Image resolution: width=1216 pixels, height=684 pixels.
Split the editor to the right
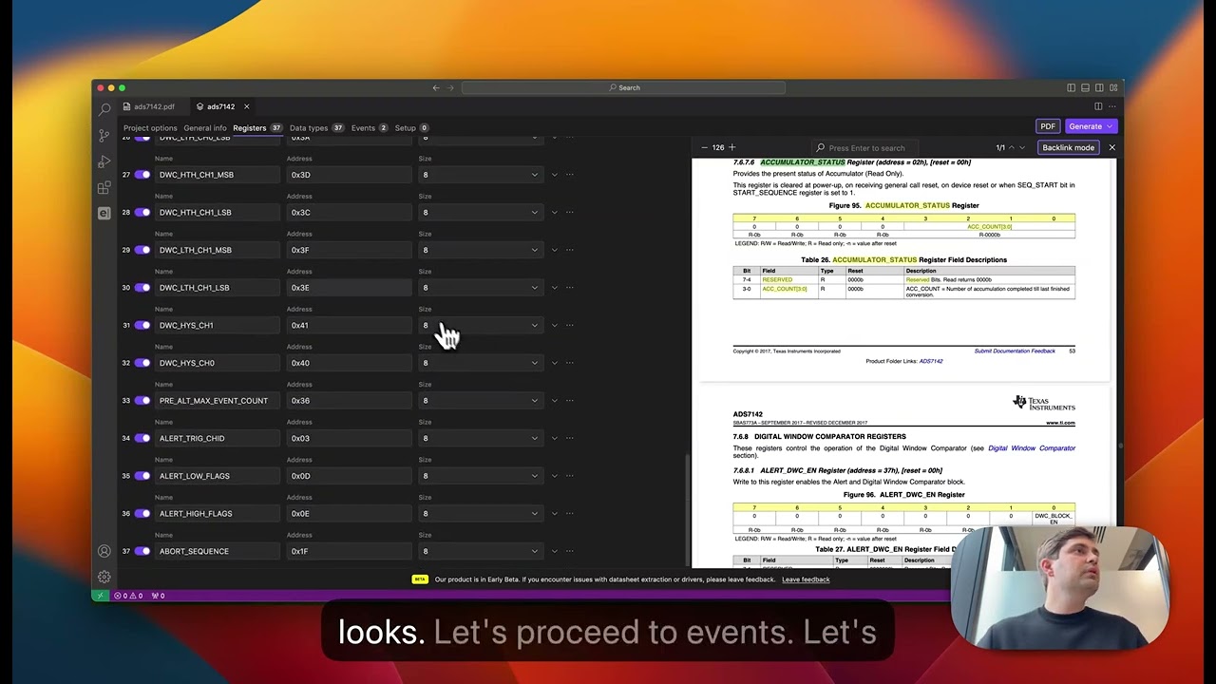click(1098, 106)
